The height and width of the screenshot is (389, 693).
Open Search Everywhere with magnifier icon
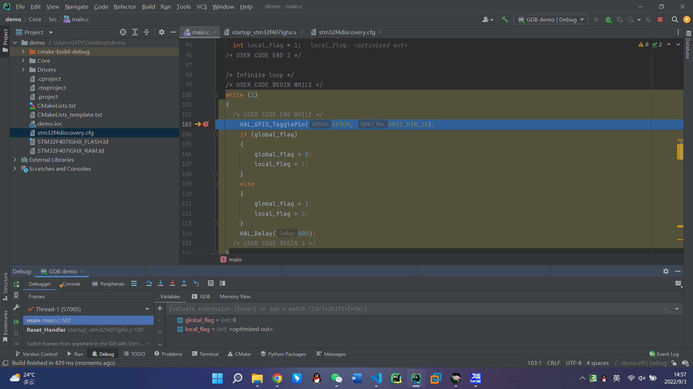tap(675, 20)
